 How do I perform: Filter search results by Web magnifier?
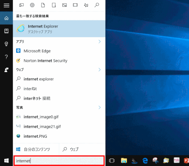tap(97, 5)
